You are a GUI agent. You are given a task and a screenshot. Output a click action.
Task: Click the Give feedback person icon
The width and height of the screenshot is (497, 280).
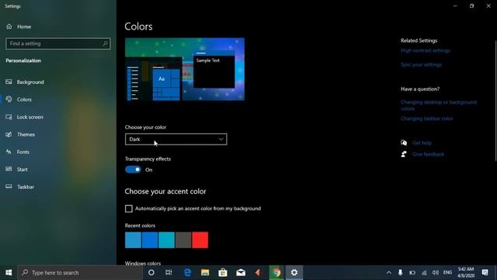[x=404, y=154]
